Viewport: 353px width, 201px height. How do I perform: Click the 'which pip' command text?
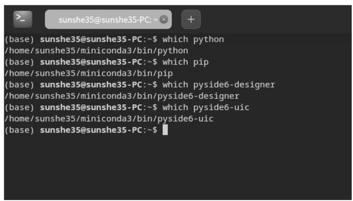pos(186,62)
